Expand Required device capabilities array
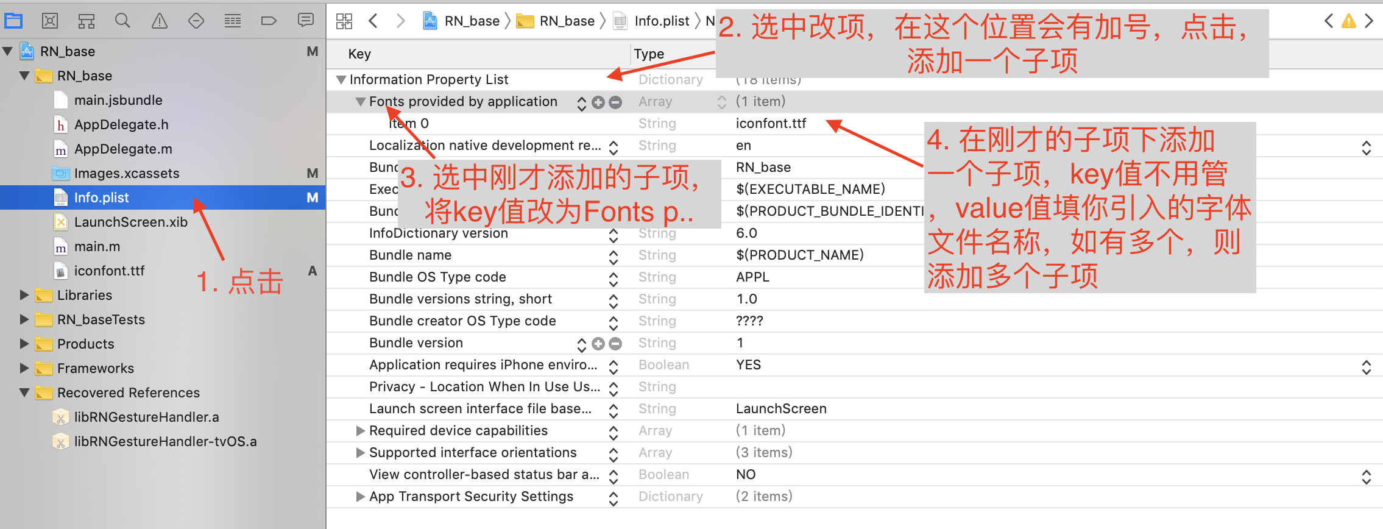The height and width of the screenshot is (529, 1383). [x=361, y=431]
